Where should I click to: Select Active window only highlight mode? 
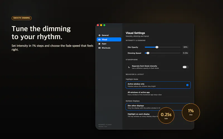(158, 85)
